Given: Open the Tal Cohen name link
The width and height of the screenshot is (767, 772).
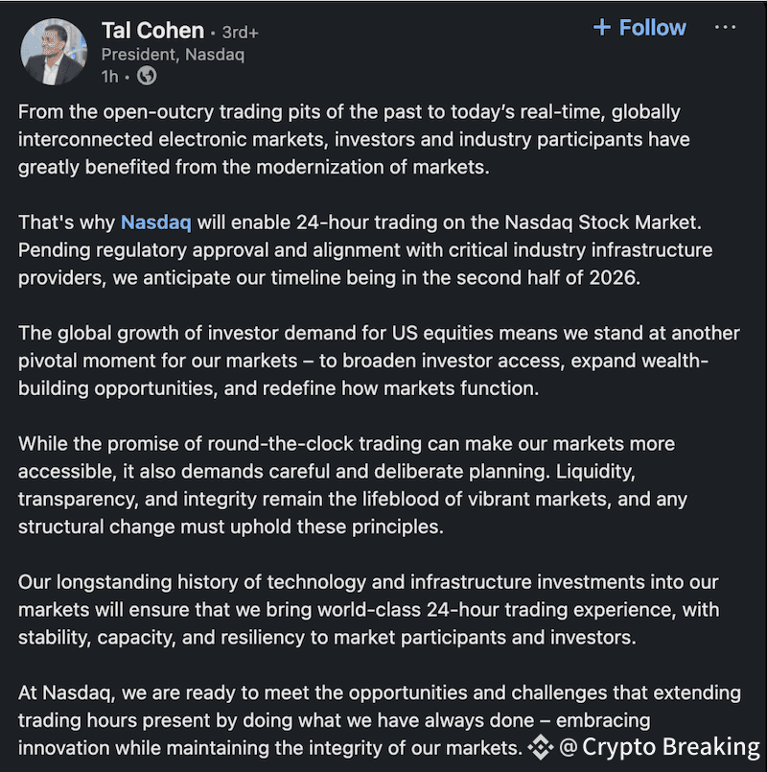Looking at the screenshot, I should click(x=153, y=30).
